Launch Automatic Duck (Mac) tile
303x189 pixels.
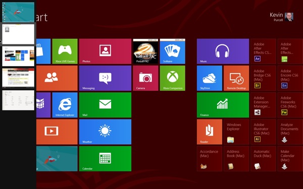coord(263,159)
